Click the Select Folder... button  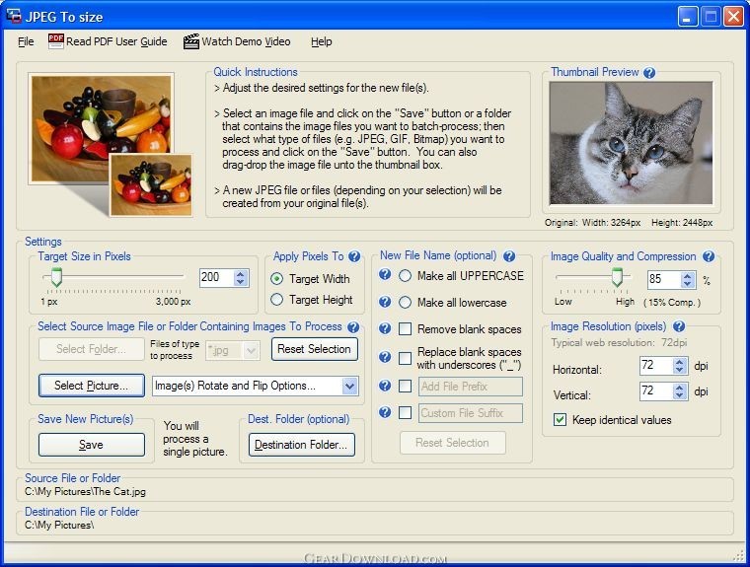coord(92,349)
